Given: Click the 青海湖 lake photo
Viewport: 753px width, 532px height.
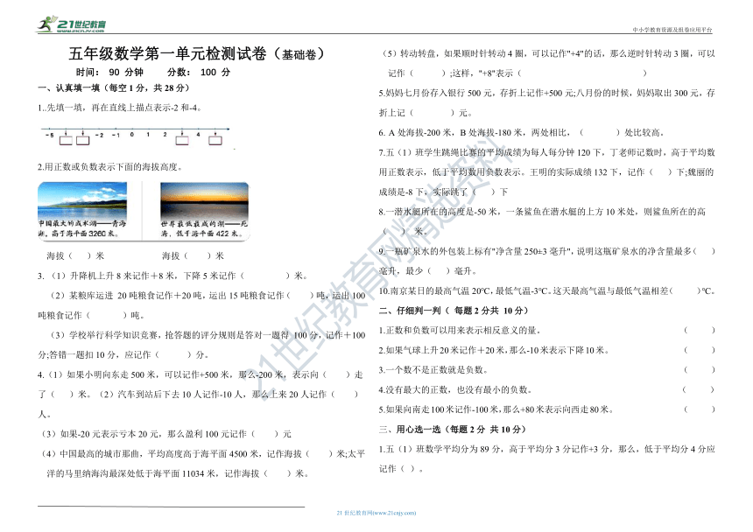Looking at the screenshot, I should (82, 200).
